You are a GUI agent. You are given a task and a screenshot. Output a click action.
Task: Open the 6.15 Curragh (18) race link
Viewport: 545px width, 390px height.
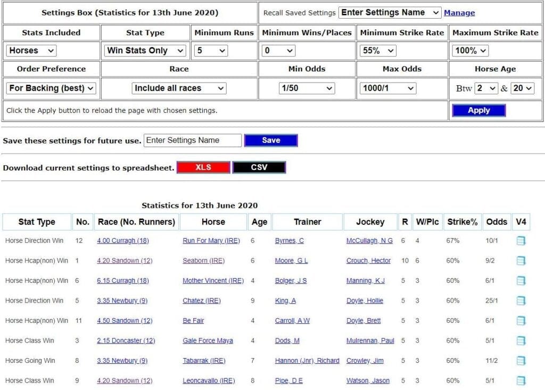[x=123, y=281]
